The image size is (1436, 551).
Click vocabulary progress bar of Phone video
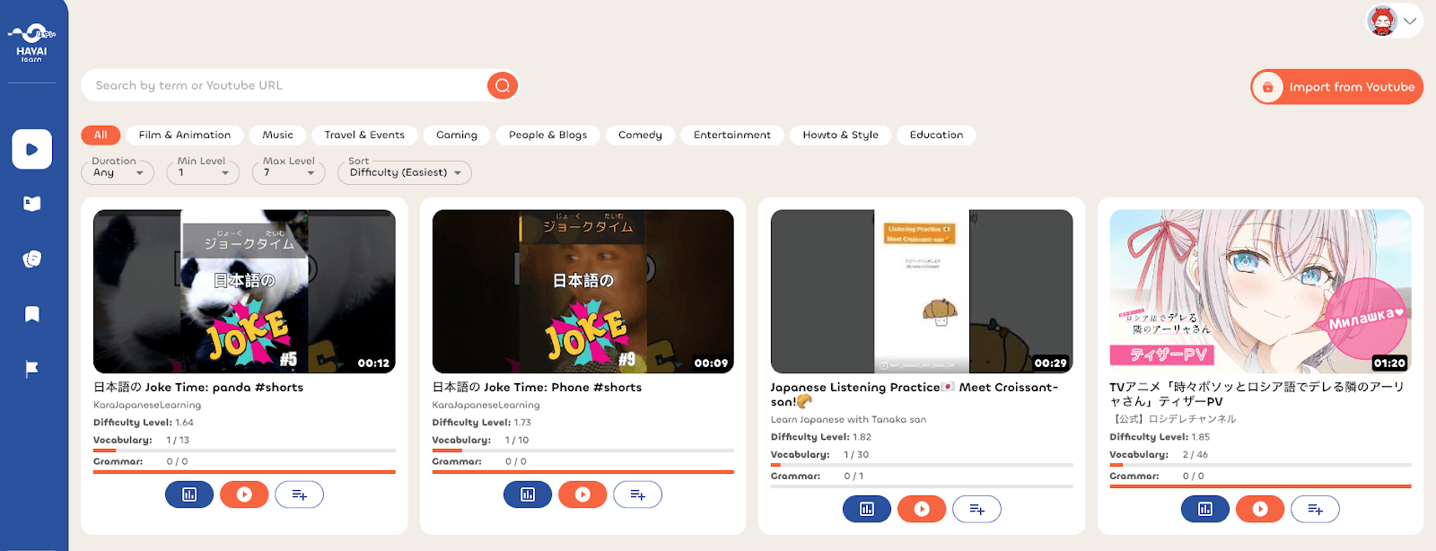[583, 450]
